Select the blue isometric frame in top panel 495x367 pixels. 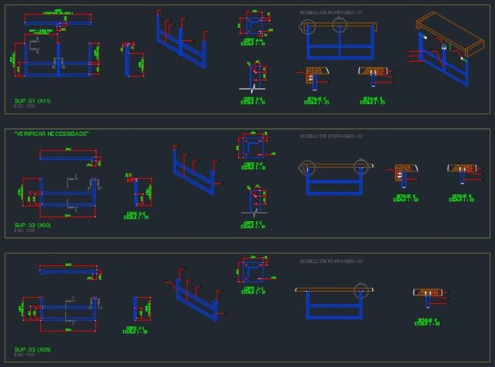pos(182,40)
